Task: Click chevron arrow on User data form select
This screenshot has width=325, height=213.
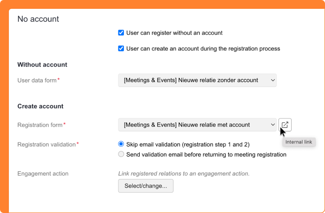Action: click(272, 80)
